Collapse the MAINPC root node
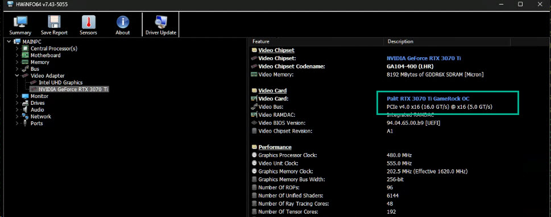551x217 pixels. [x=9, y=42]
